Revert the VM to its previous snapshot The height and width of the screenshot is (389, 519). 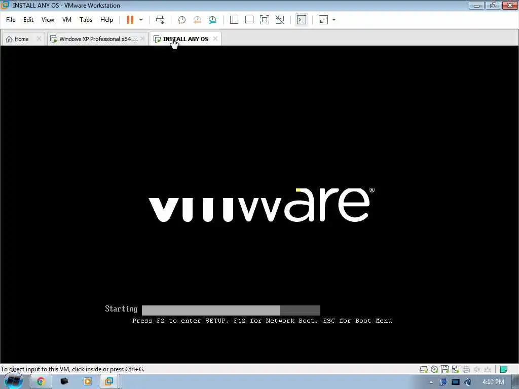(197, 20)
